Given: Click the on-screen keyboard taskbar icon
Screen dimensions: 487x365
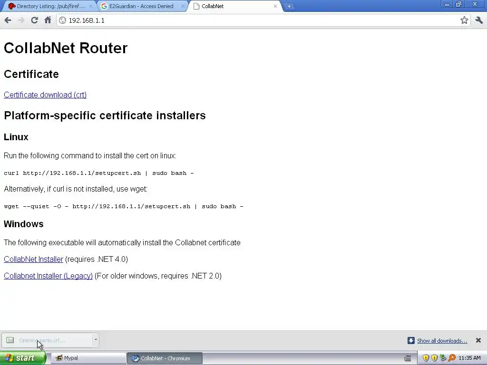Looking at the screenshot, I should pyautogui.click(x=408, y=358).
